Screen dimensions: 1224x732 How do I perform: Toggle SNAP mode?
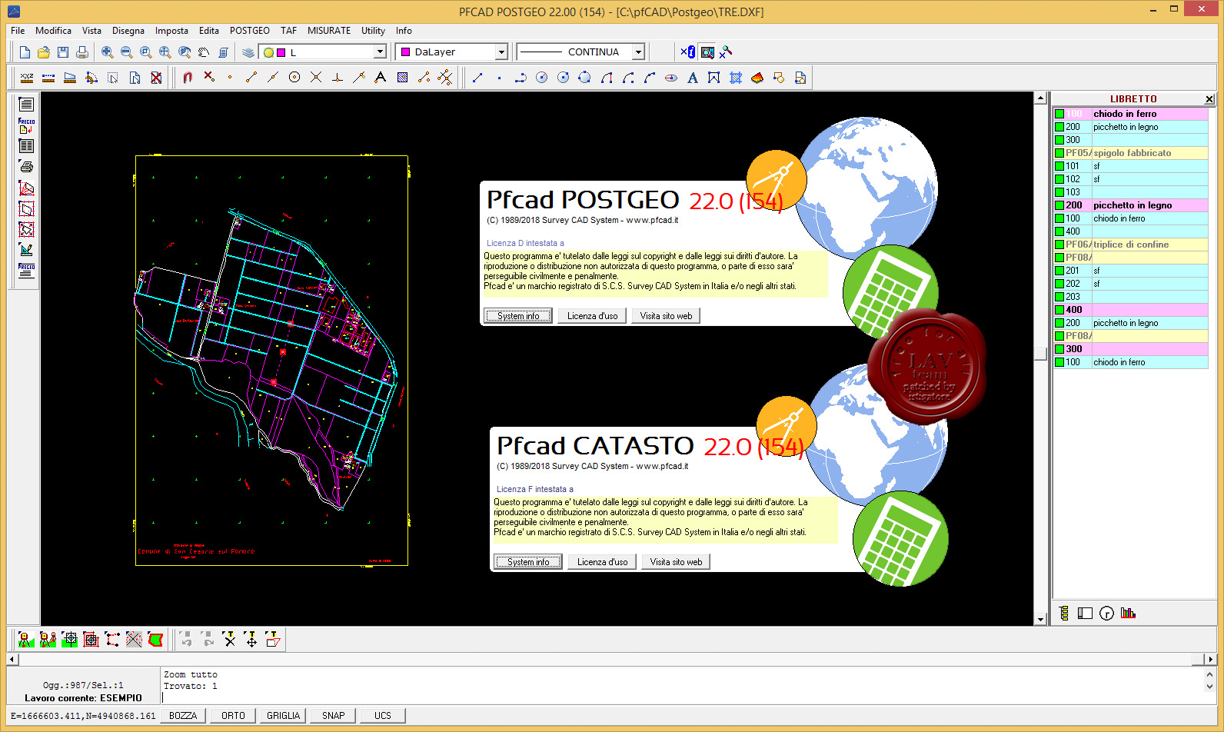334,716
